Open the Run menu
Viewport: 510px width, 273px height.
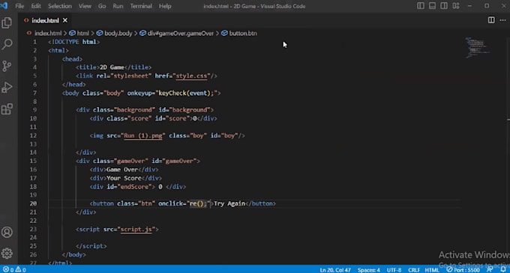(x=118, y=6)
